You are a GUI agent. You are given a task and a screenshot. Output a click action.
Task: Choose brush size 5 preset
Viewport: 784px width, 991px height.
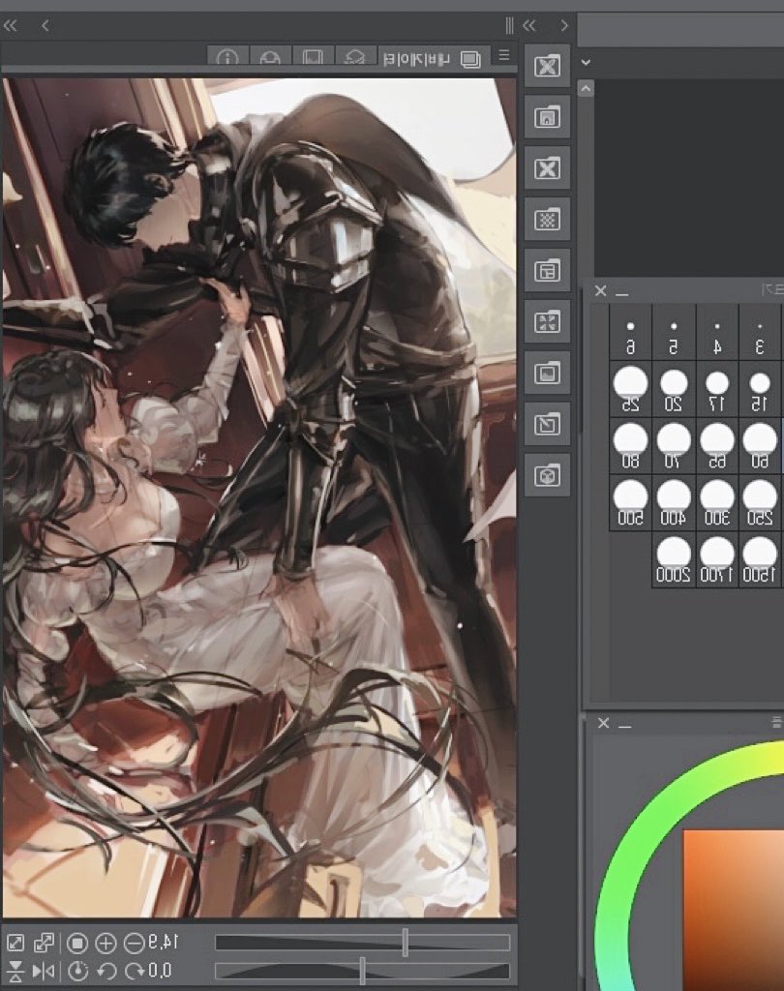click(674, 333)
